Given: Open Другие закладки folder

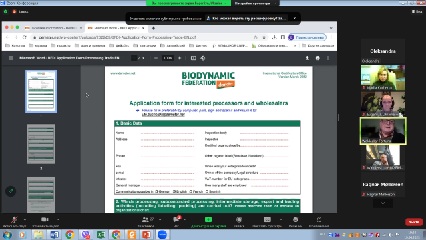Looking at the screenshot, I should pyautogui.click(x=318, y=45).
